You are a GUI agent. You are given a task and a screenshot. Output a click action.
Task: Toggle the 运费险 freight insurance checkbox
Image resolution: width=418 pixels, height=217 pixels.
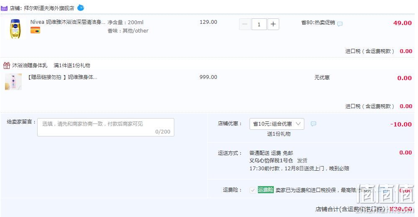point(253,190)
